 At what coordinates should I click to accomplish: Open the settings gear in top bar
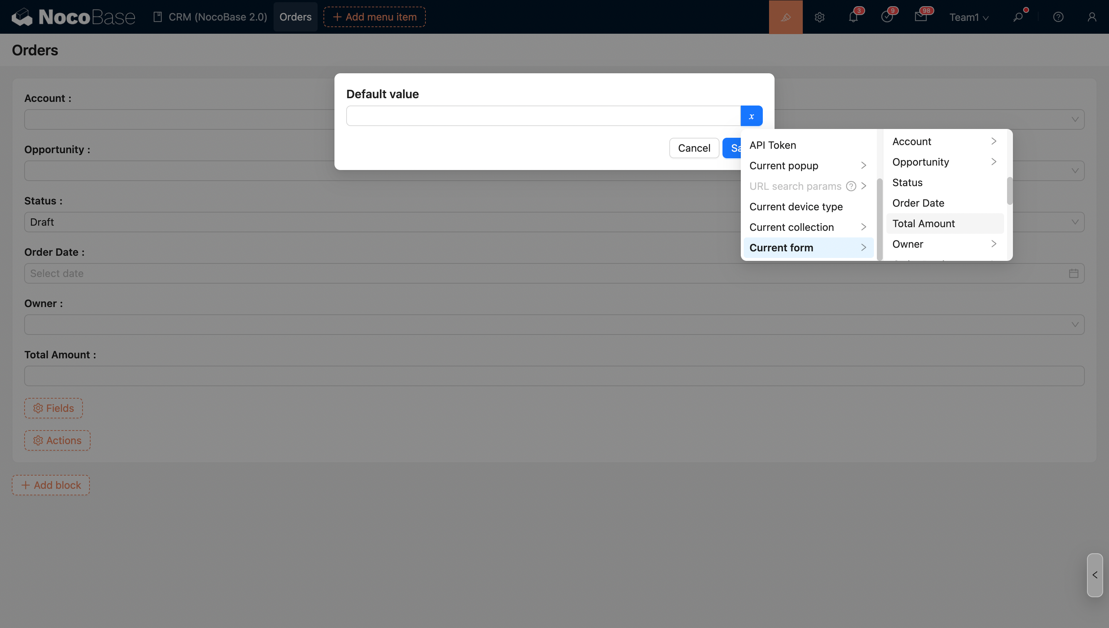(819, 17)
